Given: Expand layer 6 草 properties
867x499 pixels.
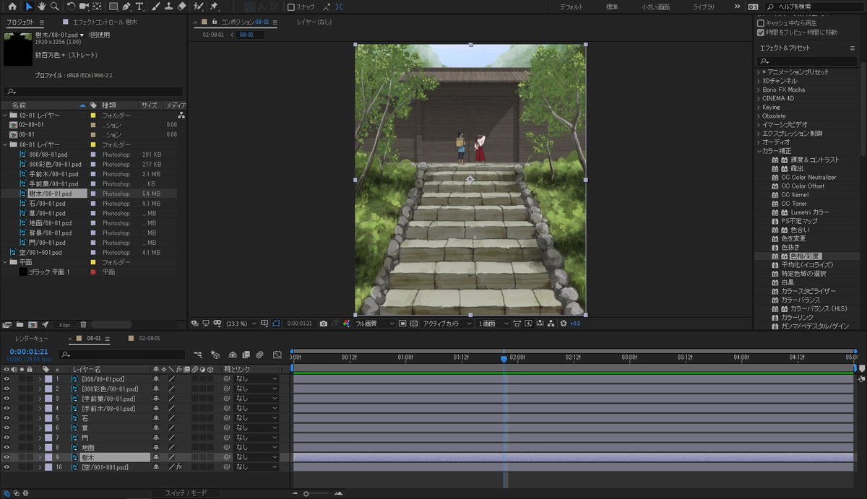Looking at the screenshot, I should tap(40, 428).
